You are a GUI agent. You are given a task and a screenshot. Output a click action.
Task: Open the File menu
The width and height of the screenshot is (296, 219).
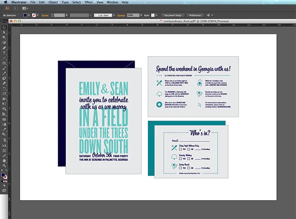pos(33,2)
